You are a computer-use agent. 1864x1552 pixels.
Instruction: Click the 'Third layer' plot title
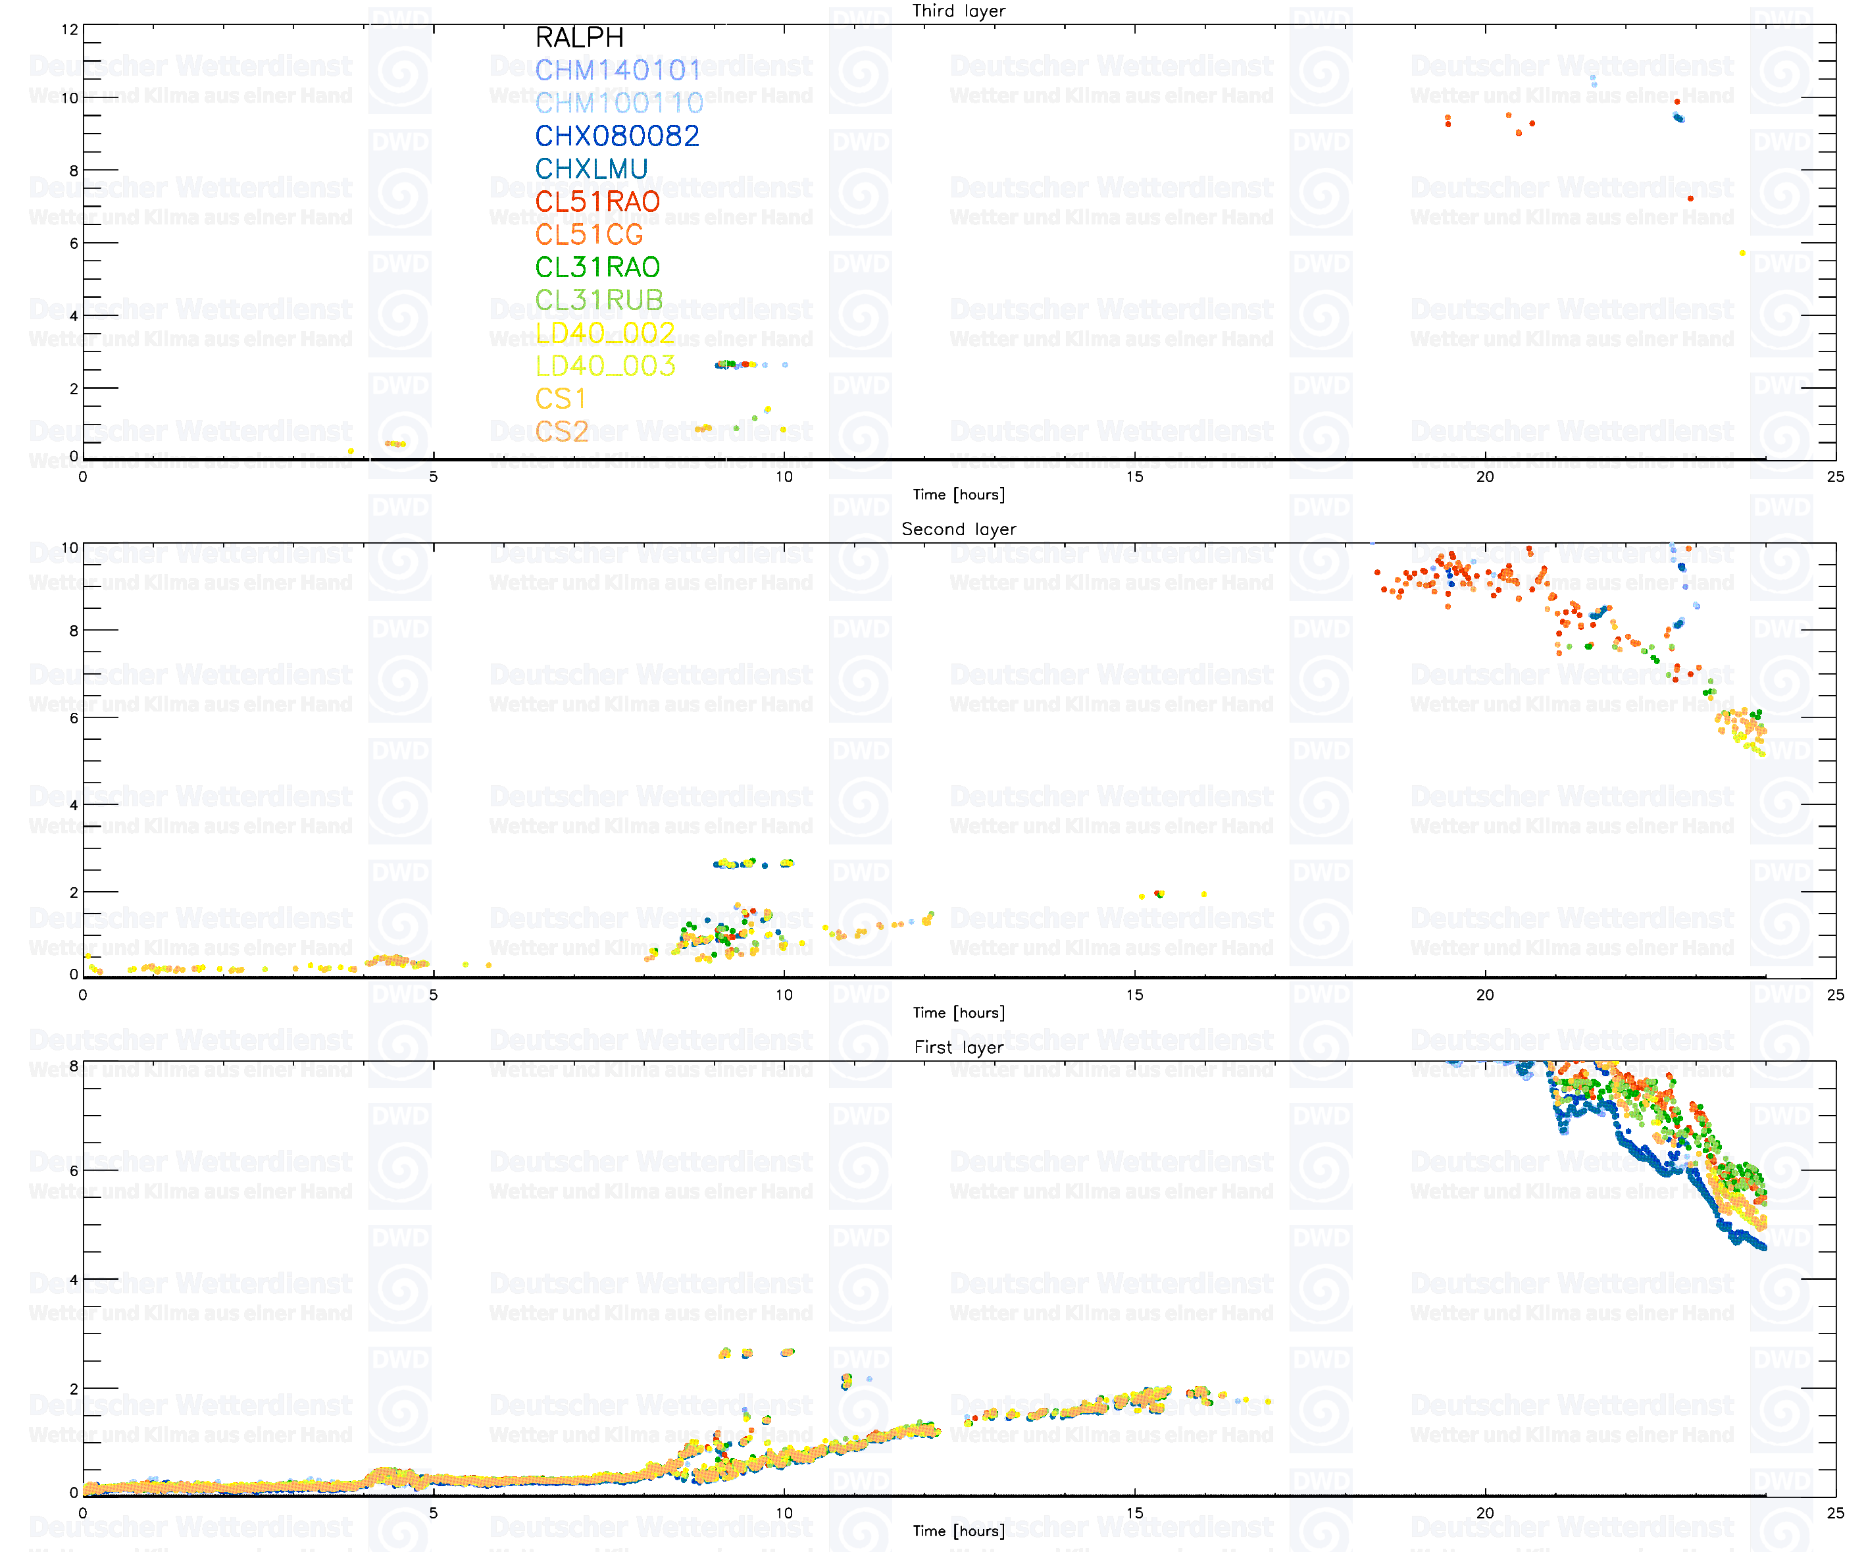(959, 11)
